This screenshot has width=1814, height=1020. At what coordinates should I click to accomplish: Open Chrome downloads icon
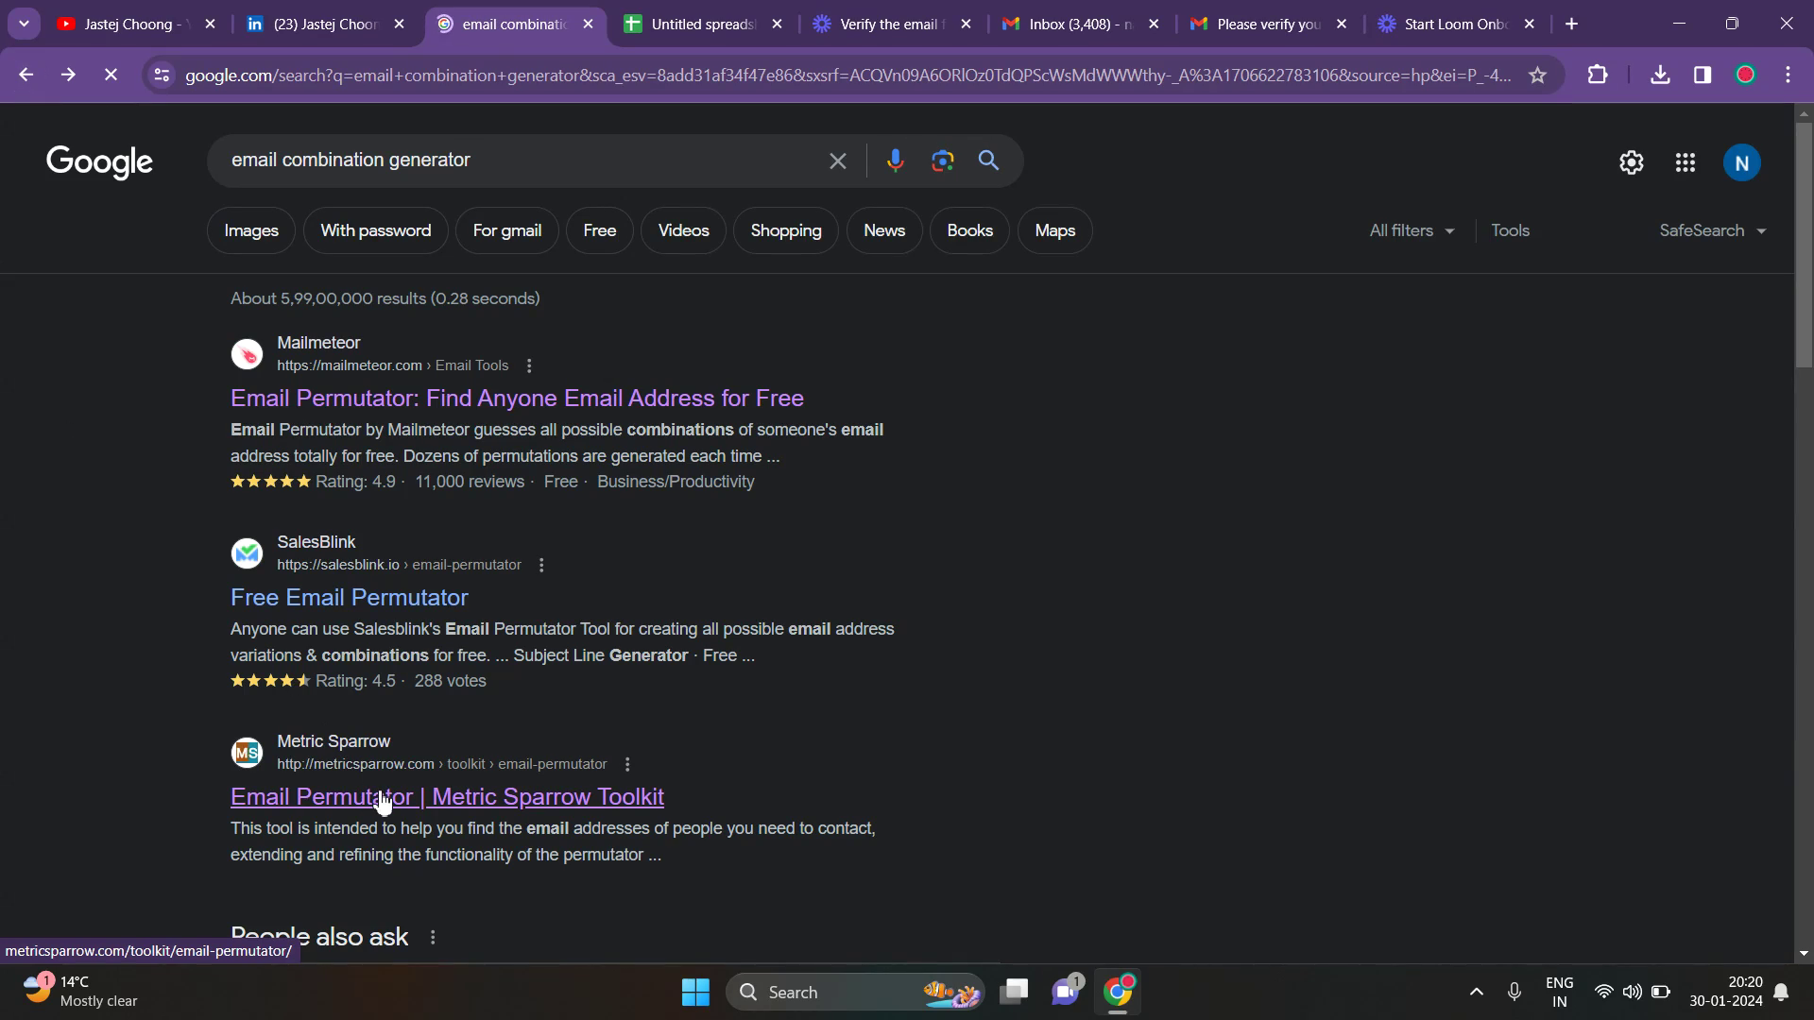pos(1659,75)
